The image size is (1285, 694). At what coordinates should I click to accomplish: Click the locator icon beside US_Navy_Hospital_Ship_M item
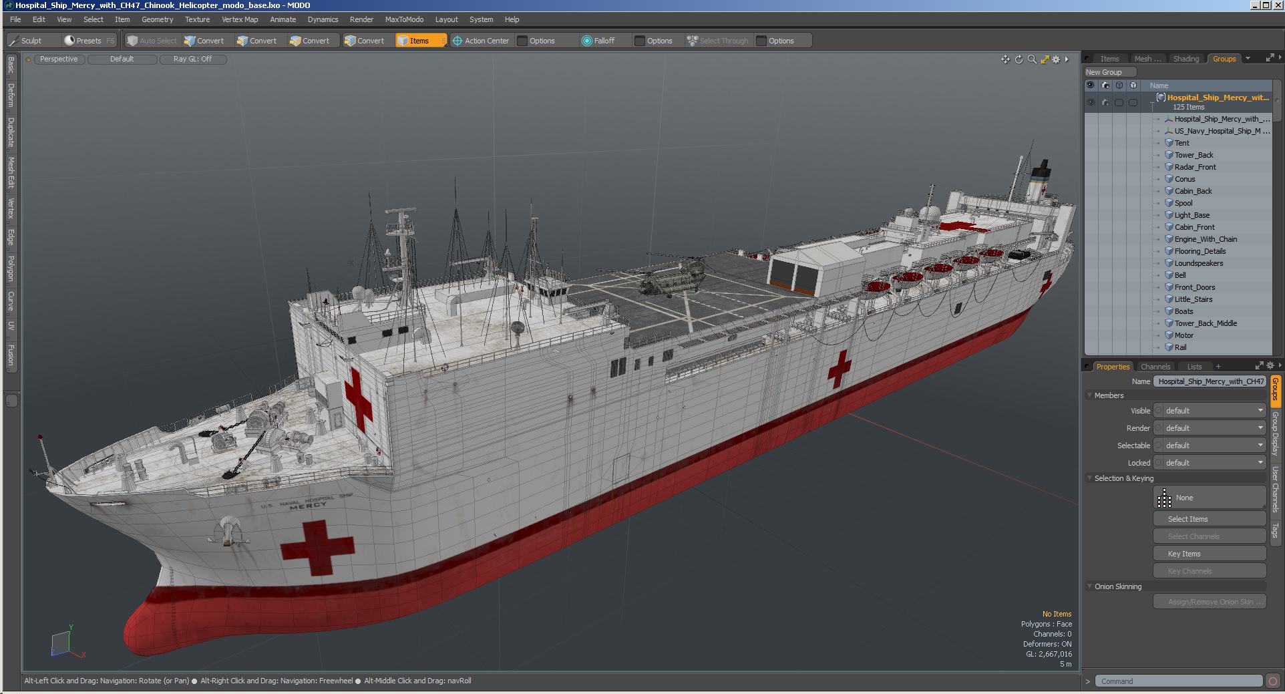[x=1169, y=131]
